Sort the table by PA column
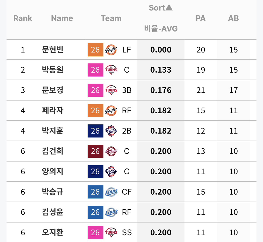This screenshot has width=263, height=242. point(201,18)
